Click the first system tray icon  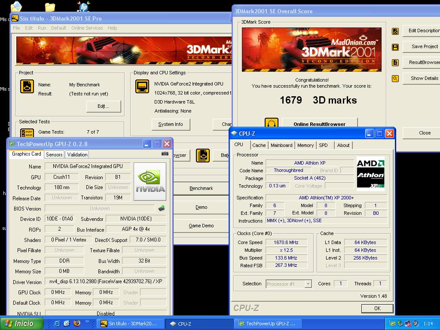click(392, 324)
